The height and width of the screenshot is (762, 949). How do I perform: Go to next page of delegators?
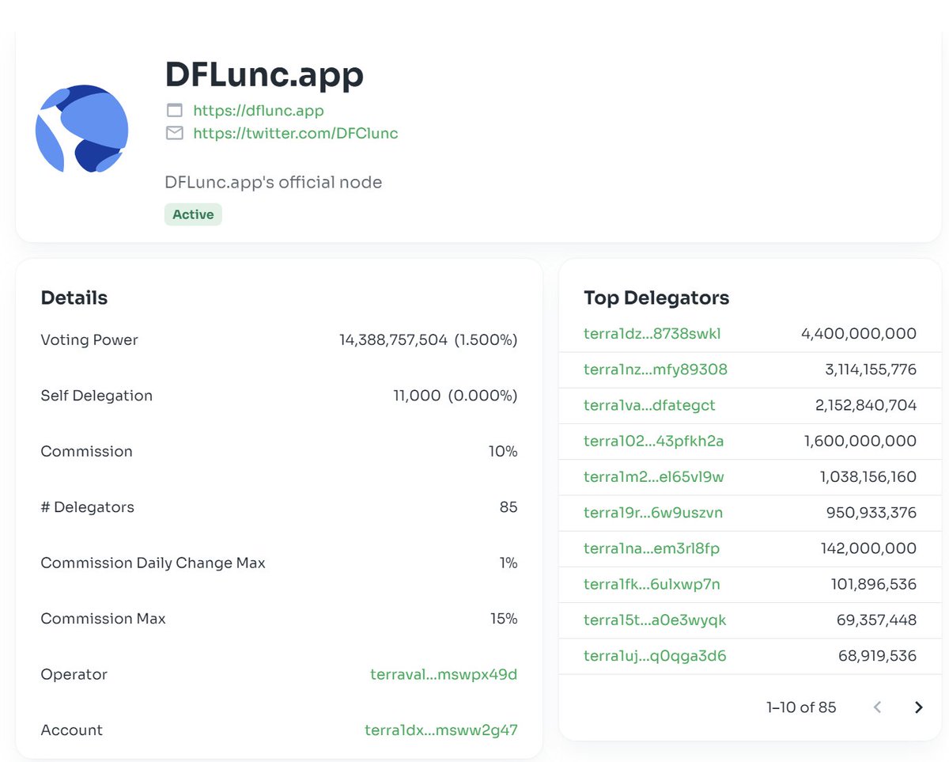(x=918, y=707)
